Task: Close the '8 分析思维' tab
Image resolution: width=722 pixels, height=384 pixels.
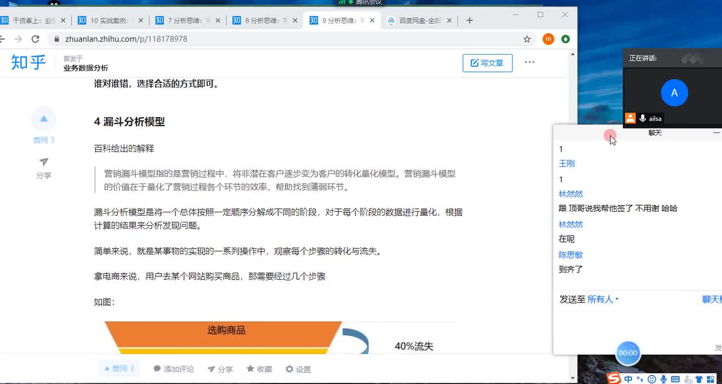Action: tap(295, 20)
